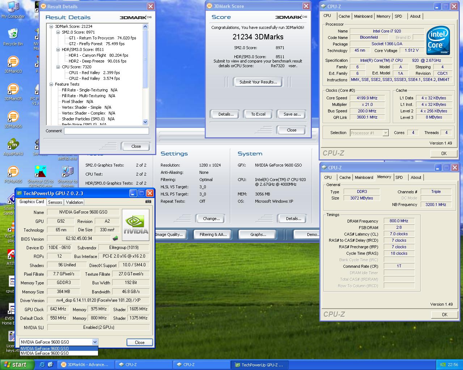Image resolution: width=463 pixels, height=370 pixels.
Task: Select GT1 - Return To Proxycon row
Action: coord(102,38)
